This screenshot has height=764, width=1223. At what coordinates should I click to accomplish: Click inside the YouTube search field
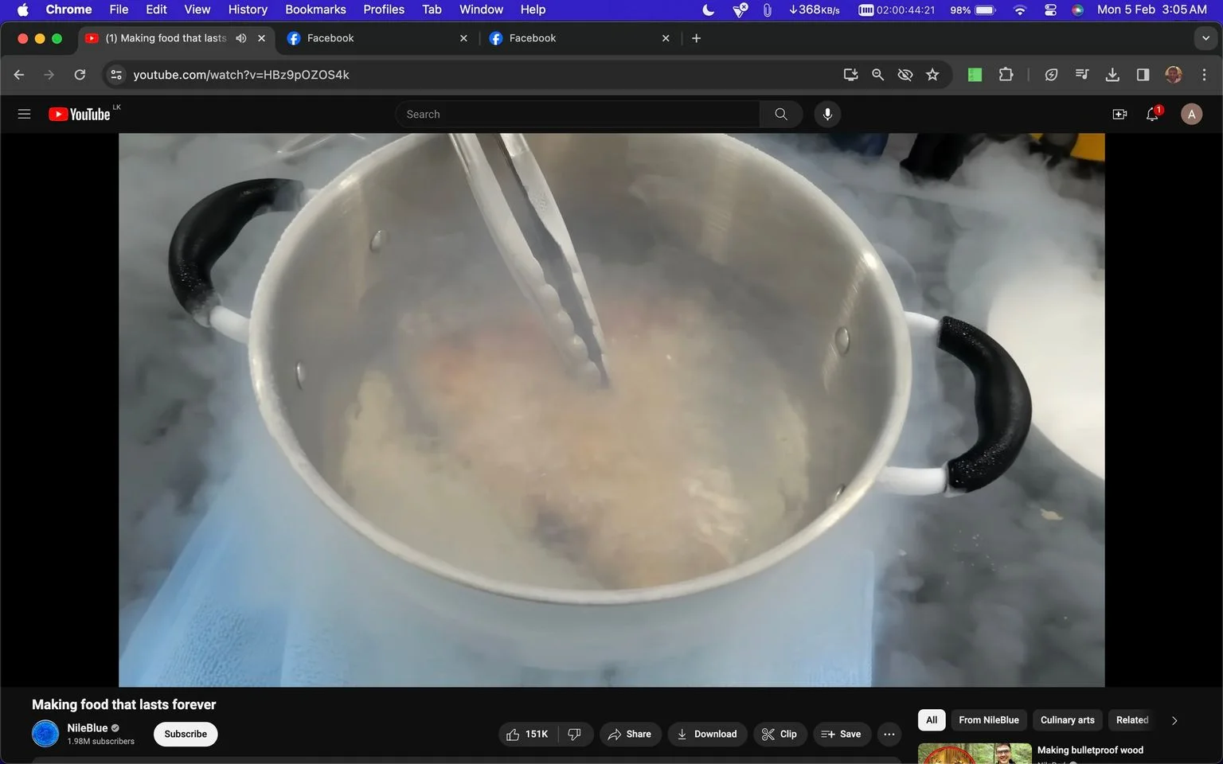point(577,115)
